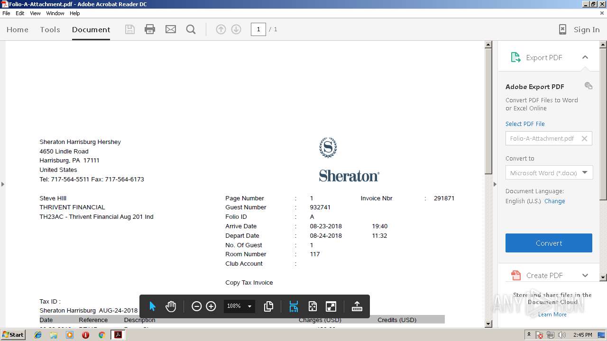This screenshot has width=607, height=341.
Task: Expand left navigation pane arrow
Action: 2,184
